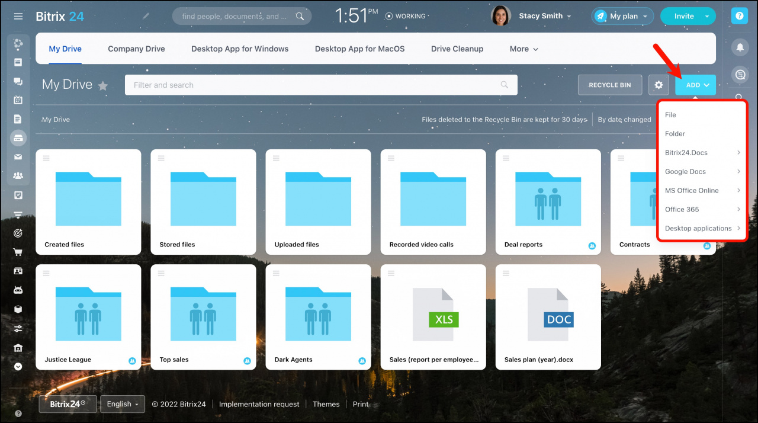Add My Drive to favorites star
This screenshot has width=758, height=423.
point(103,85)
